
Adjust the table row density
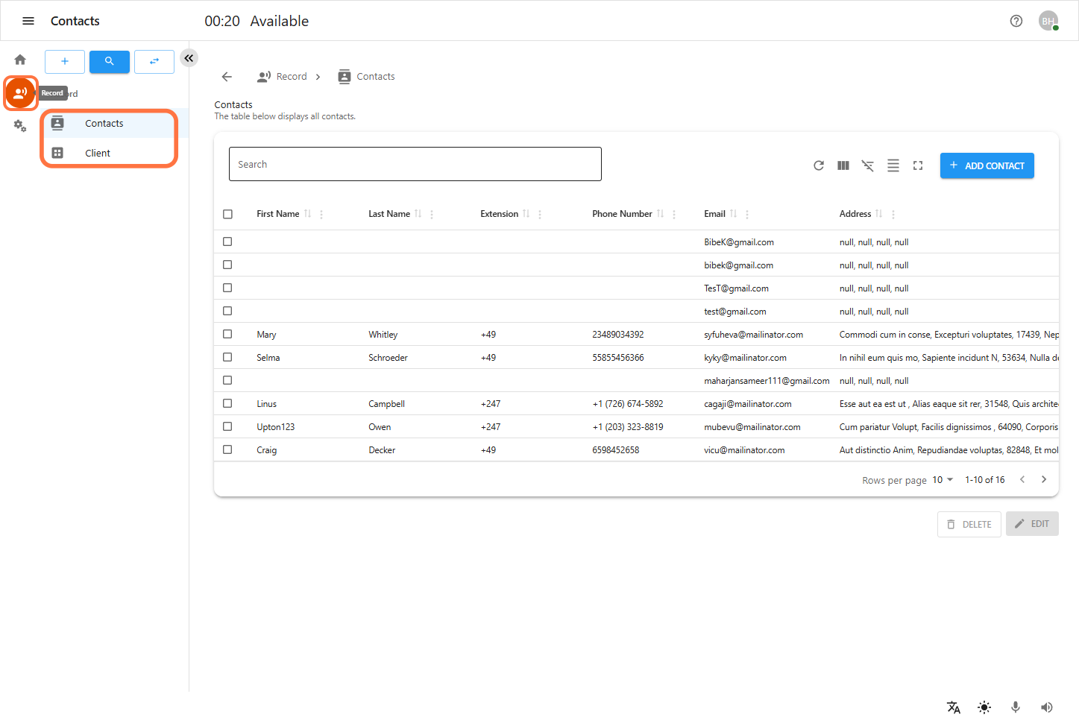(893, 165)
